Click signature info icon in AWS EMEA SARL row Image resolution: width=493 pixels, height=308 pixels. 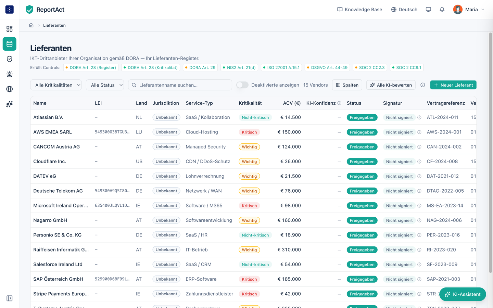point(419,132)
